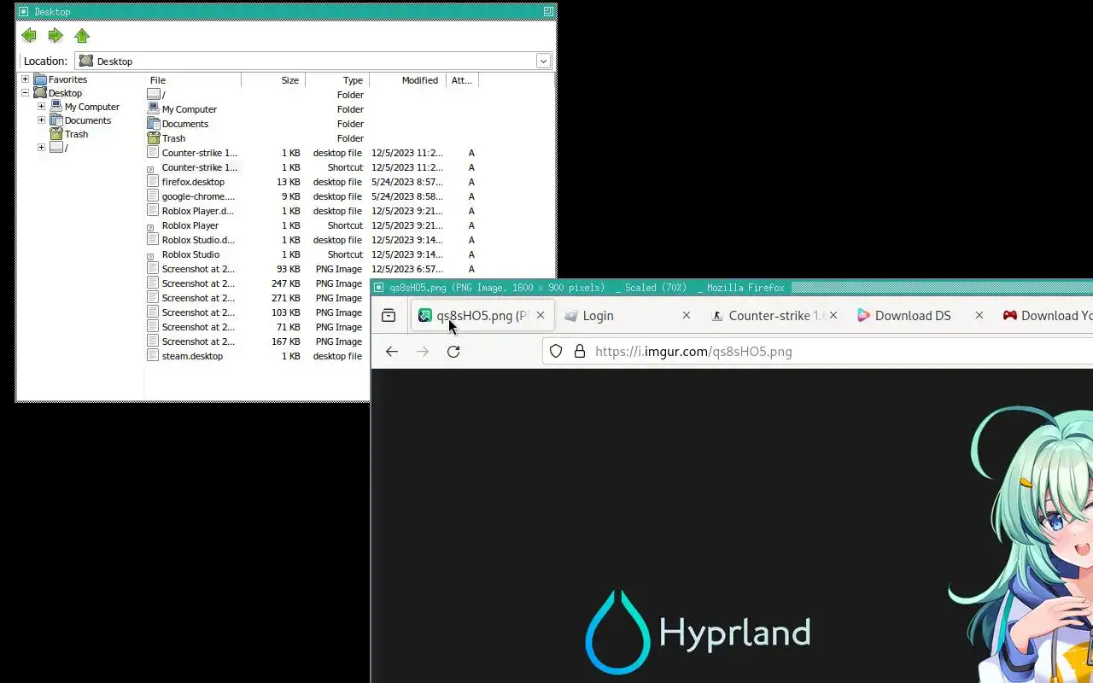Viewport: 1093px width, 683px height.
Task: Go forward with the green right arrow
Action: 56,35
